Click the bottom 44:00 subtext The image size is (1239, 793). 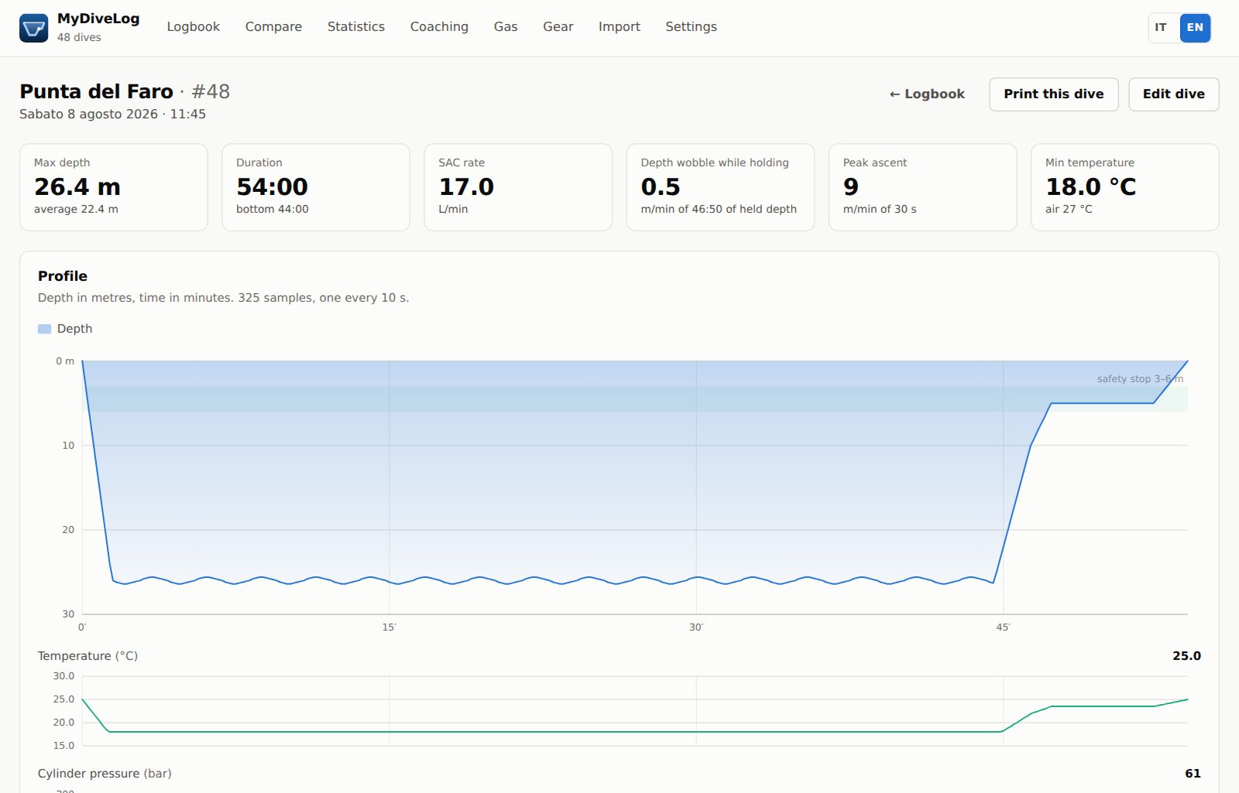coord(273,209)
